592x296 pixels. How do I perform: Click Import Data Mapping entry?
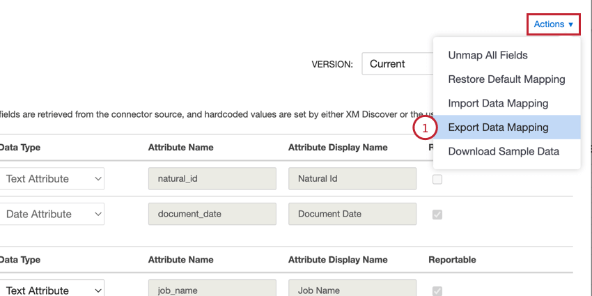[x=498, y=103]
